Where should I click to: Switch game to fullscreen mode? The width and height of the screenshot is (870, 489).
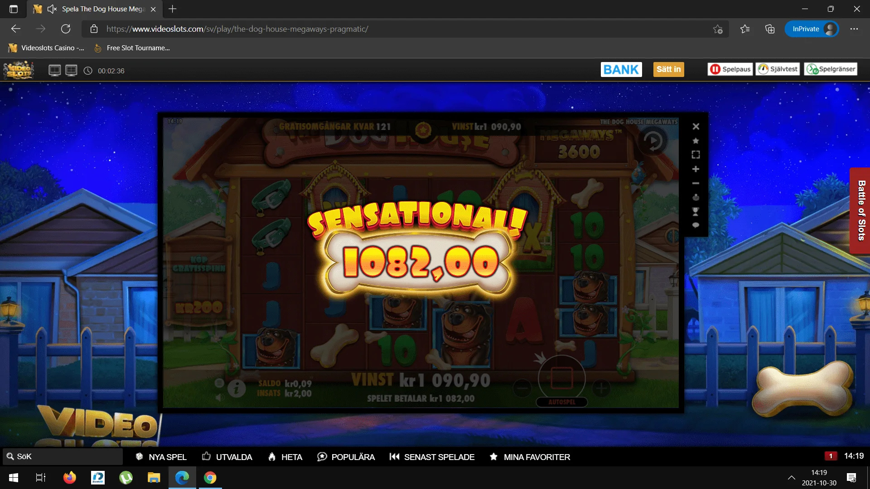tap(696, 155)
